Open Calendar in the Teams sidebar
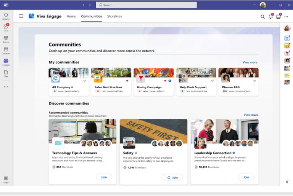 (x=6, y=51)
